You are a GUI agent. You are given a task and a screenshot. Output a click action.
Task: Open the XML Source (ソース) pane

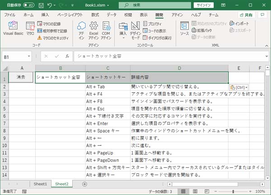[x=184, y=28]
